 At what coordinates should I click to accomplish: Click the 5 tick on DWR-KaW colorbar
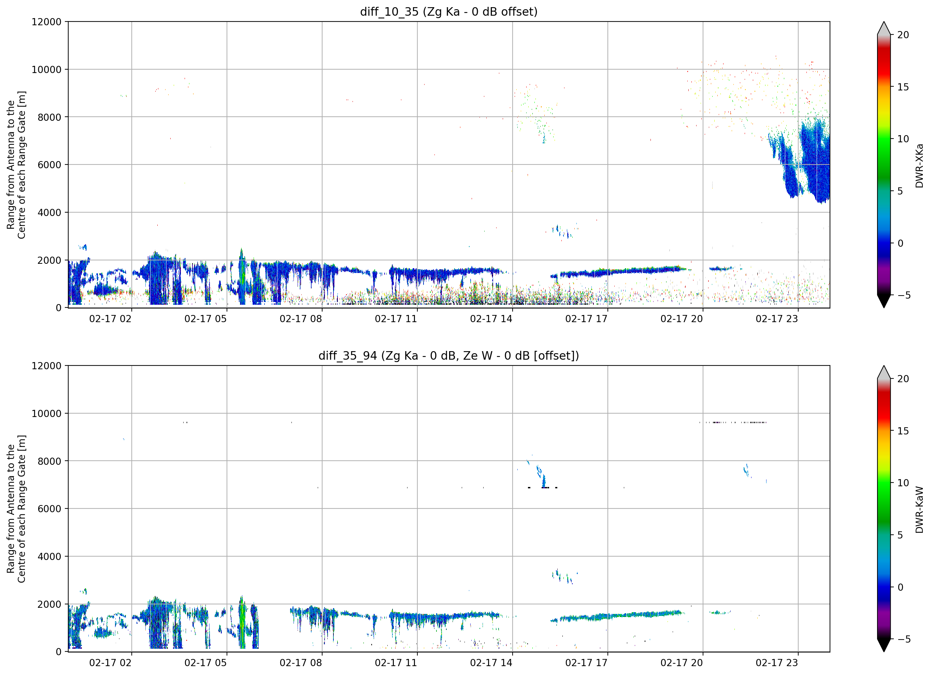[900, 535]
